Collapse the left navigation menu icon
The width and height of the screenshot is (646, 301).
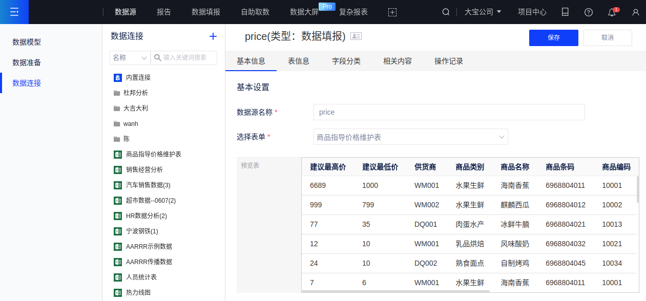click(14, 12)
